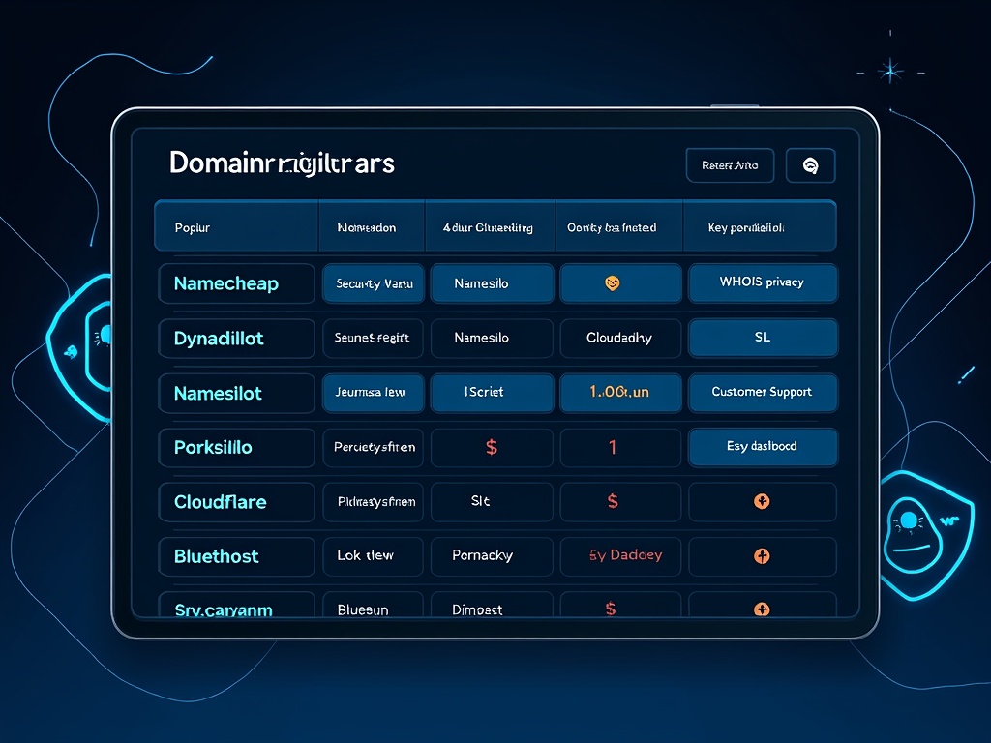Click the red 'Ey Dadoey' cell
Viewport: 991px width, 743px height.
tap(620, 556)
